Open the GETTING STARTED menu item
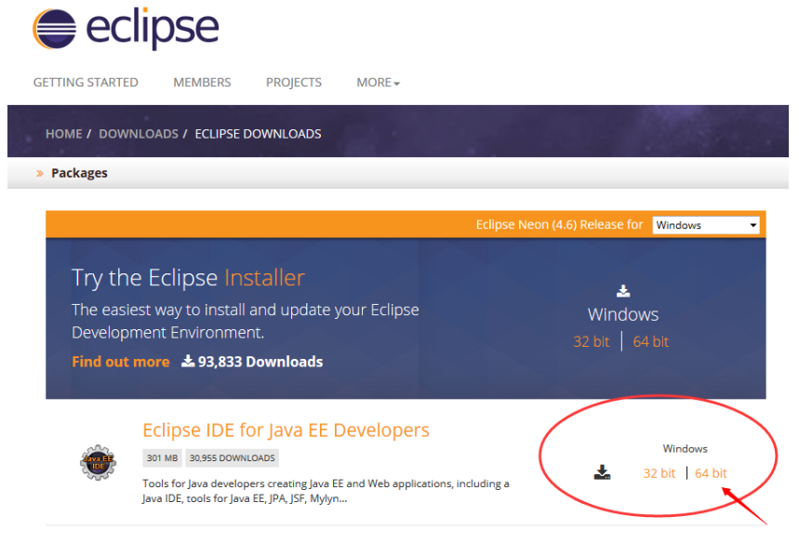 pos(86,83)
